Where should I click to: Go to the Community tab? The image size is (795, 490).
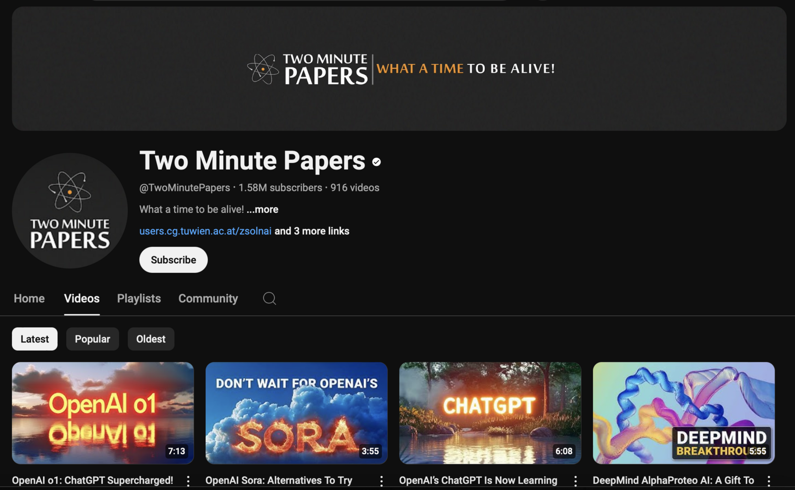click(x=208, y=299)
